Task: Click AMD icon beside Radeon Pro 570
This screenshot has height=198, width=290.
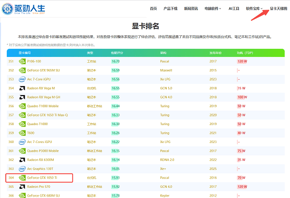Action: pyautogui.click(x=22, y=186)
